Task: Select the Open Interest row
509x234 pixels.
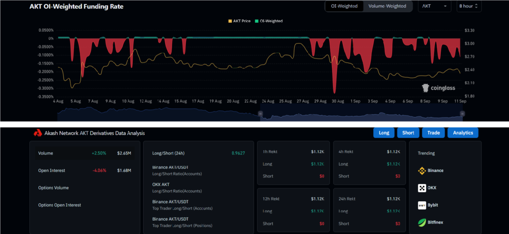Action: [85, 170]
